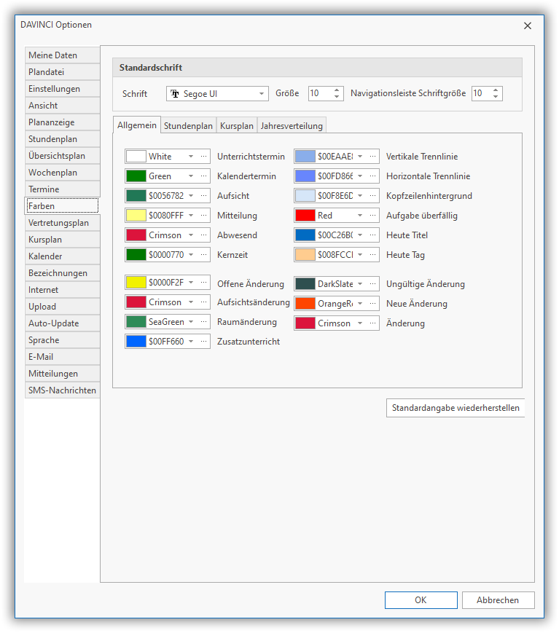Click the ellipsis button beside Aufgabe überfällig
The width and height of the screenshot is (559, 633).
tap(372, 216)
